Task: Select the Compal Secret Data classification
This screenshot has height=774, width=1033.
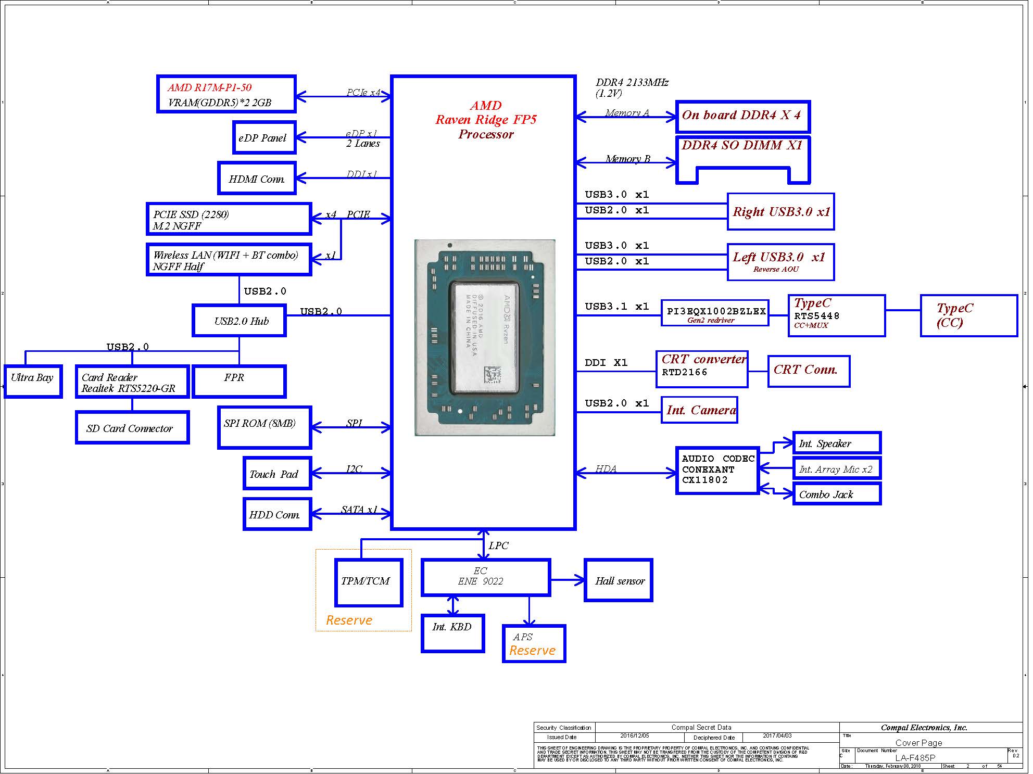Action: 701,728
